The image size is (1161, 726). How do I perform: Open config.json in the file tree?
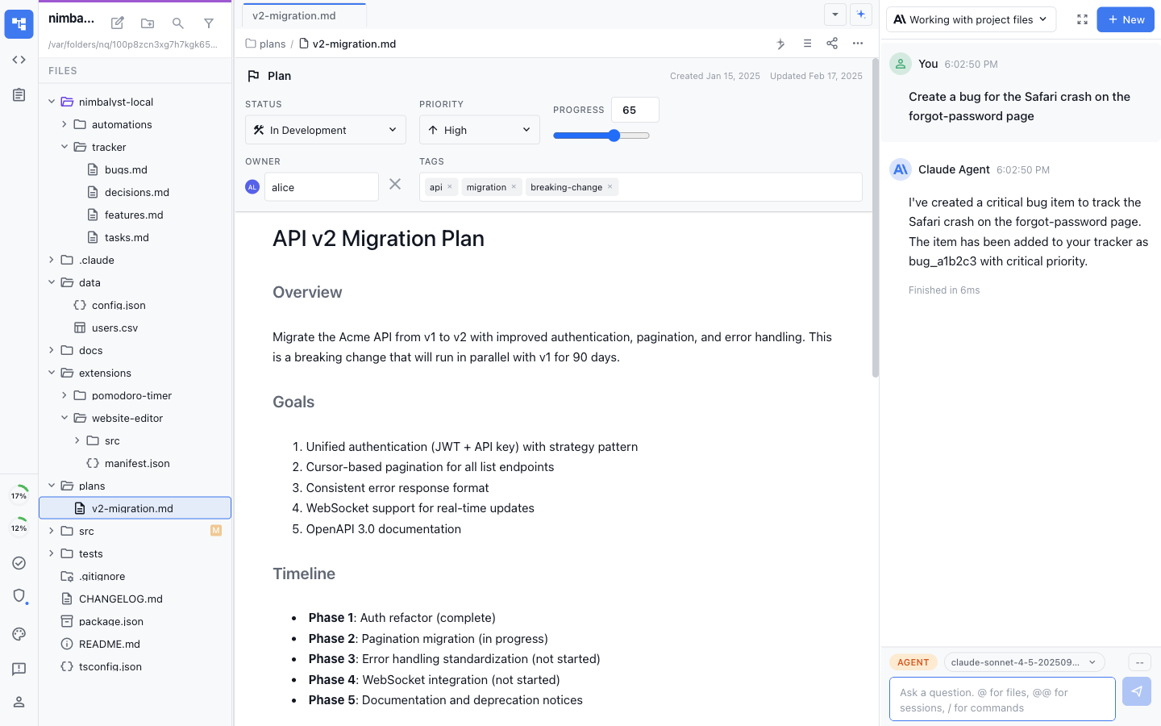tap(135, 305)
